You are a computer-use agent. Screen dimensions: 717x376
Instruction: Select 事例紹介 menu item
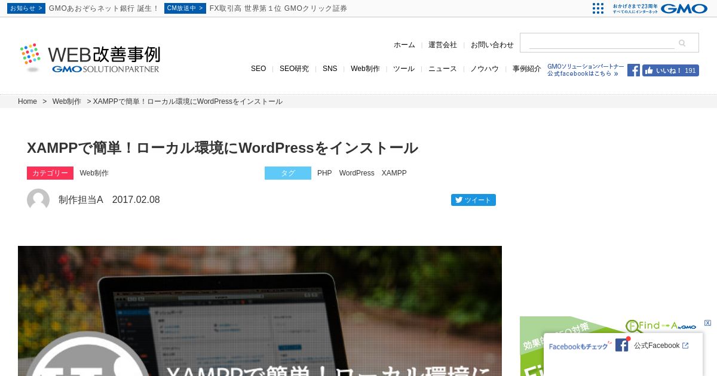527,69
